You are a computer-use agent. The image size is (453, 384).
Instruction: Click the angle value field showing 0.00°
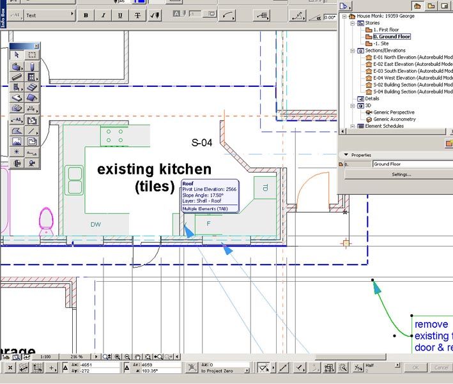coord(330,17)
